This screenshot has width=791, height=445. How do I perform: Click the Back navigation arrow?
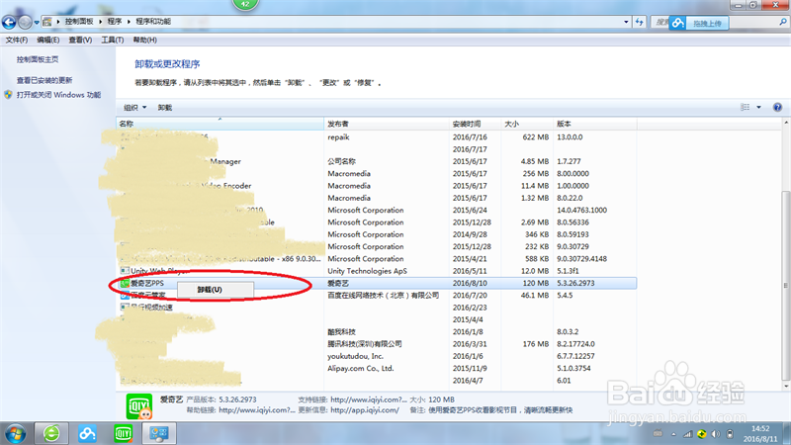pyautogui.click(x=9, y=22)
